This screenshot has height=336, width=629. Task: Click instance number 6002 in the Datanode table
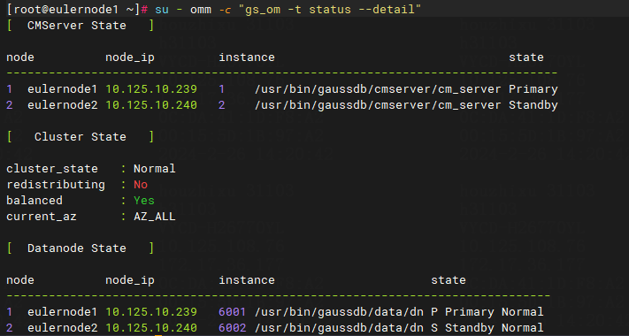233,328
